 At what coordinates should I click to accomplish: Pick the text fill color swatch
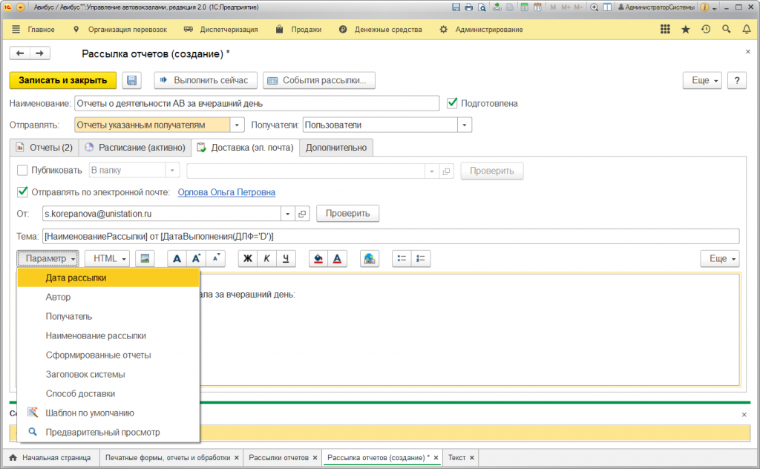(318, 258)
